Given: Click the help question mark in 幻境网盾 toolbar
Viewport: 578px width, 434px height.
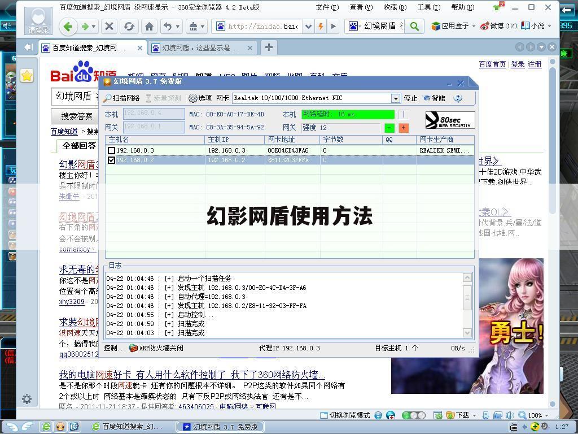Looking at the screenshot, I should (458, 98).
